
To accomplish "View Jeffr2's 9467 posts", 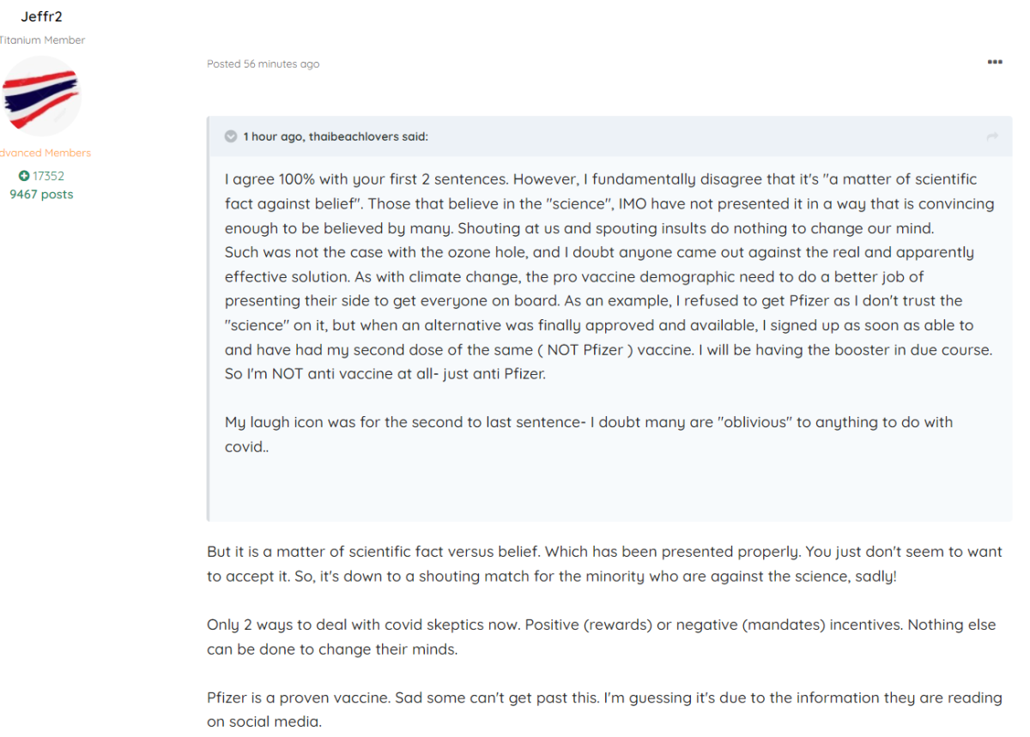I will 41,194.
